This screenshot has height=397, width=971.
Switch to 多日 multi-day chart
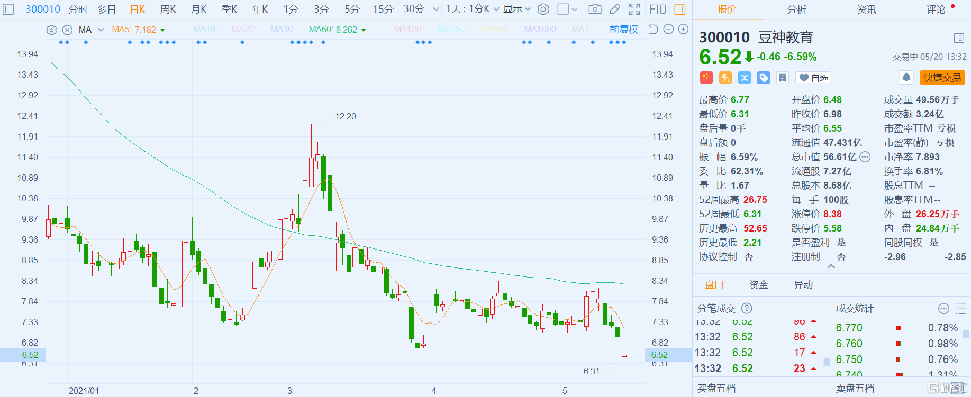coord(106,9)
